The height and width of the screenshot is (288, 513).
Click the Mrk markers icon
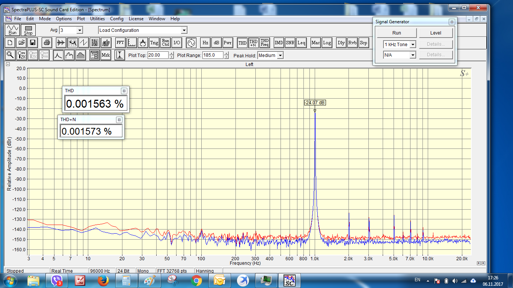[x=106, y=55]
